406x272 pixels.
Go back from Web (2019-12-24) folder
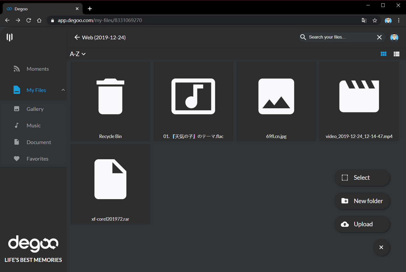77,37
